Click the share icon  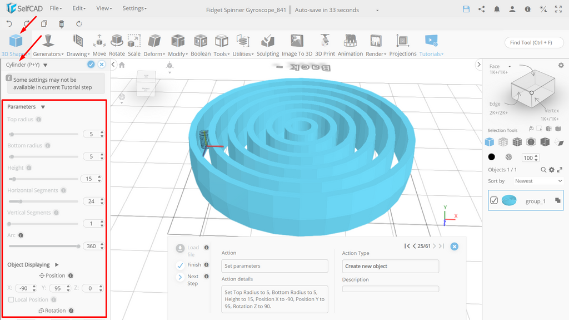click(482, 9)
